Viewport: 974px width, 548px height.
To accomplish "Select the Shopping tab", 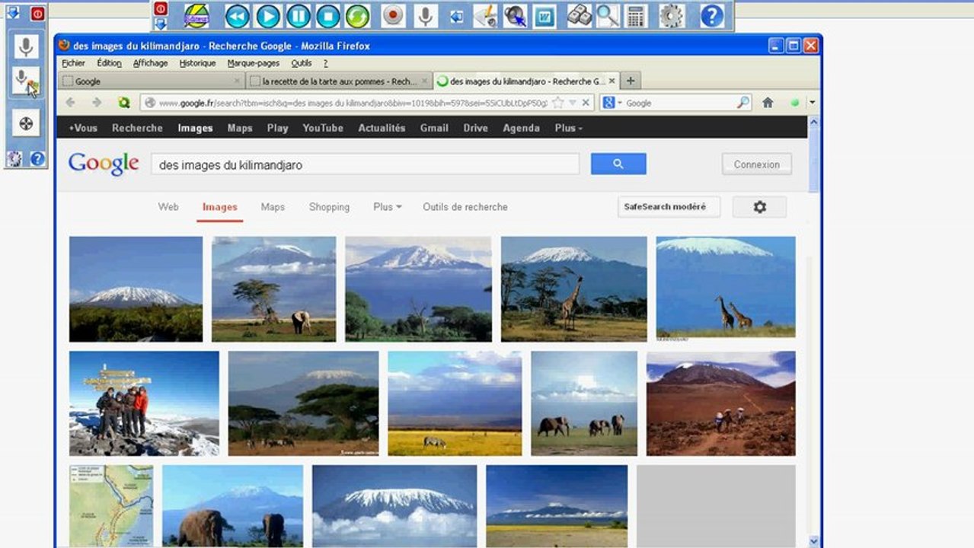I will (329, 207).
